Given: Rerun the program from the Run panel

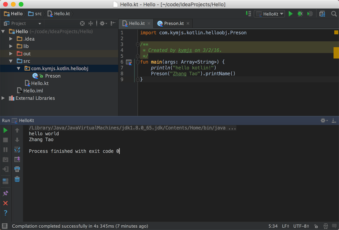Looking at the screenshot, I should click(x=5, y=130).
